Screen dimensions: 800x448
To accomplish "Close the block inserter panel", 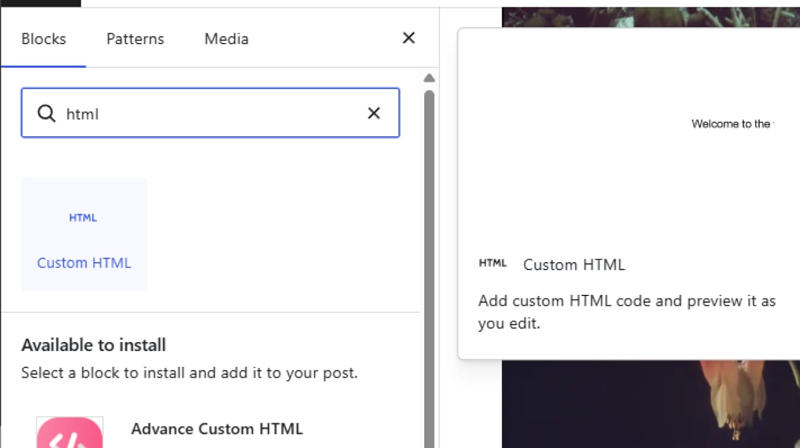I will click(409, 38).
